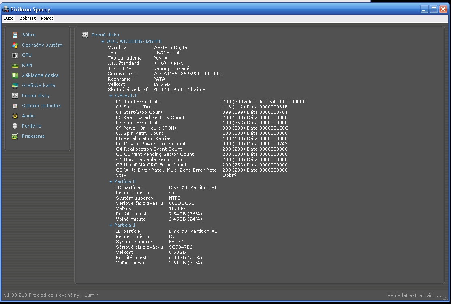This screenshot has width=451, height=304.
Task: Select the volume serial 806DDC5E
Action: tap(181, 204)
